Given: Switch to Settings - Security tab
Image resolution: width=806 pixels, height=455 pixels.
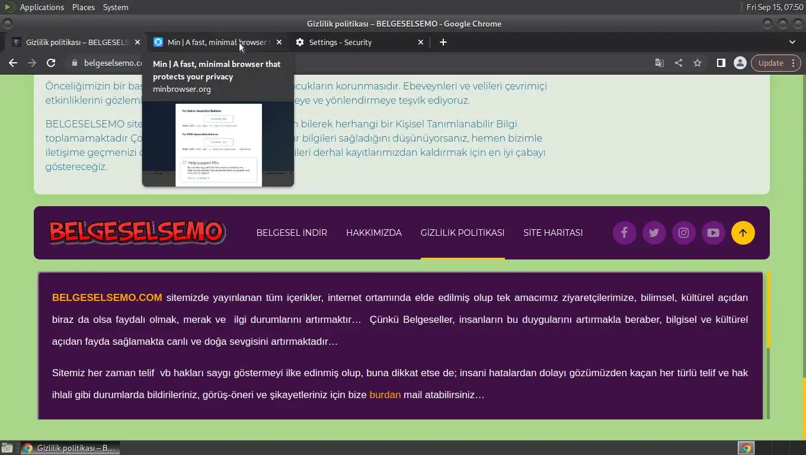Looking at the screenshot, I should point(359,42).
